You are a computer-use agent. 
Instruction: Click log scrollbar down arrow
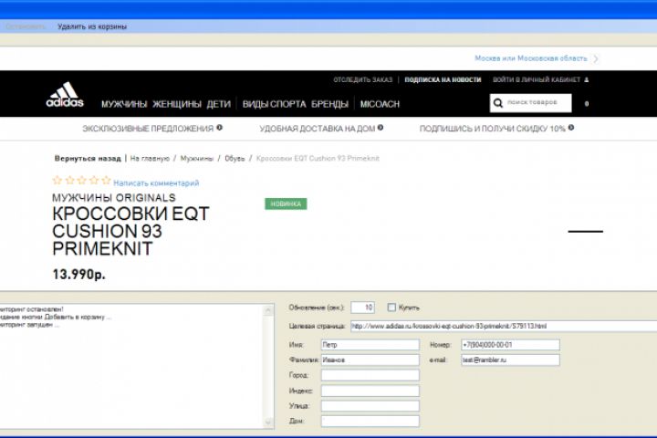tap(268, 422)
